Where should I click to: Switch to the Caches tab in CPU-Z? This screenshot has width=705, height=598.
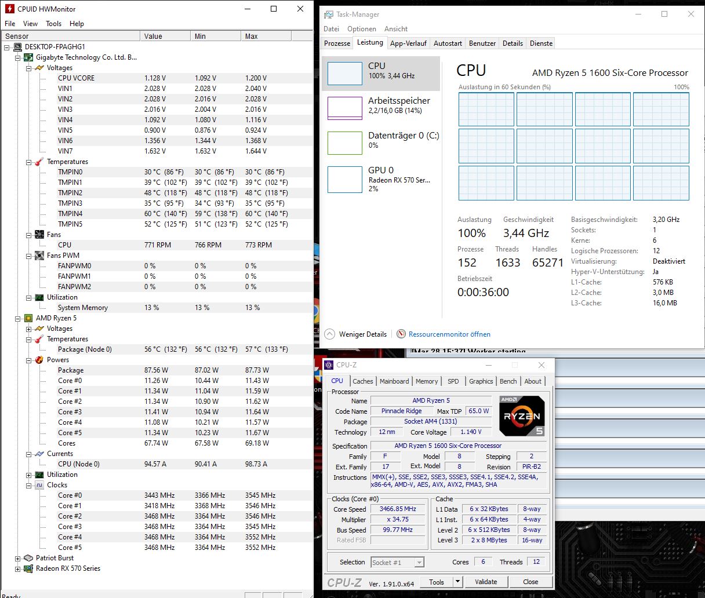point(363,381)
